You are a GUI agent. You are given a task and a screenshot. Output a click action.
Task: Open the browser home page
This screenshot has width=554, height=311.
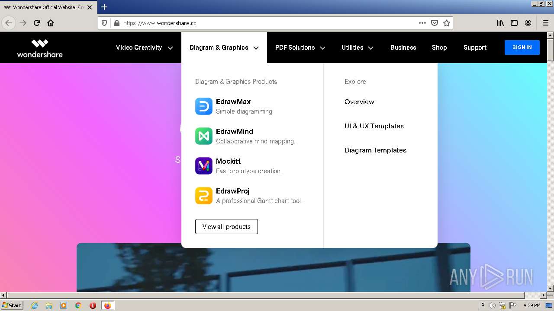point(51,23)
